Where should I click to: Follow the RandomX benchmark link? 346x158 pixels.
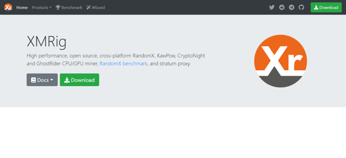[x=123, y=63]
